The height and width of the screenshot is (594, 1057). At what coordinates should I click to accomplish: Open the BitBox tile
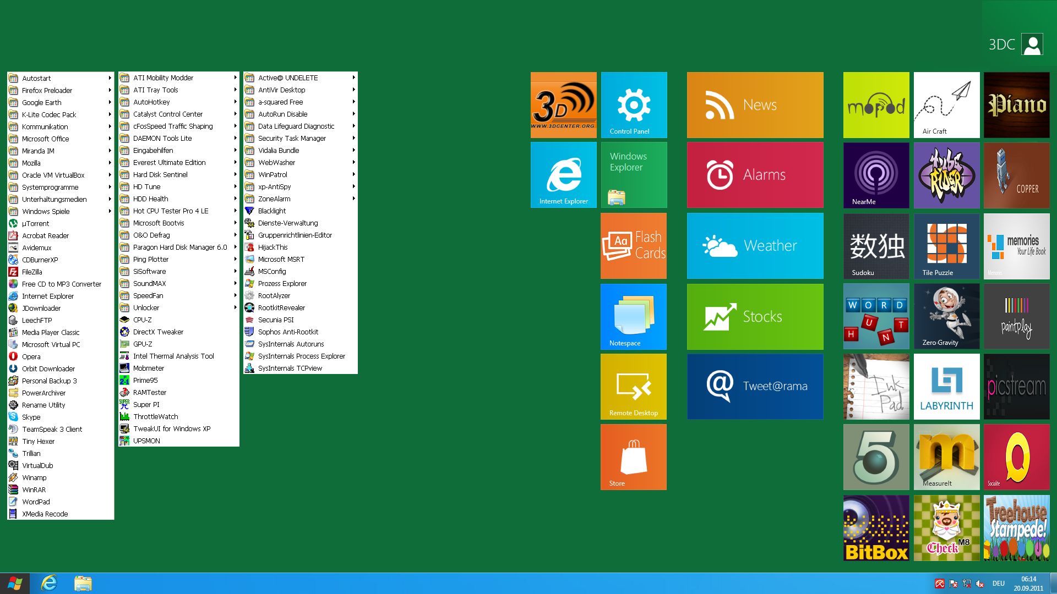tap(876, 527)
